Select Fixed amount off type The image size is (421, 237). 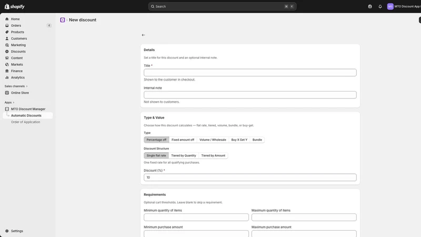coord(183,140)
